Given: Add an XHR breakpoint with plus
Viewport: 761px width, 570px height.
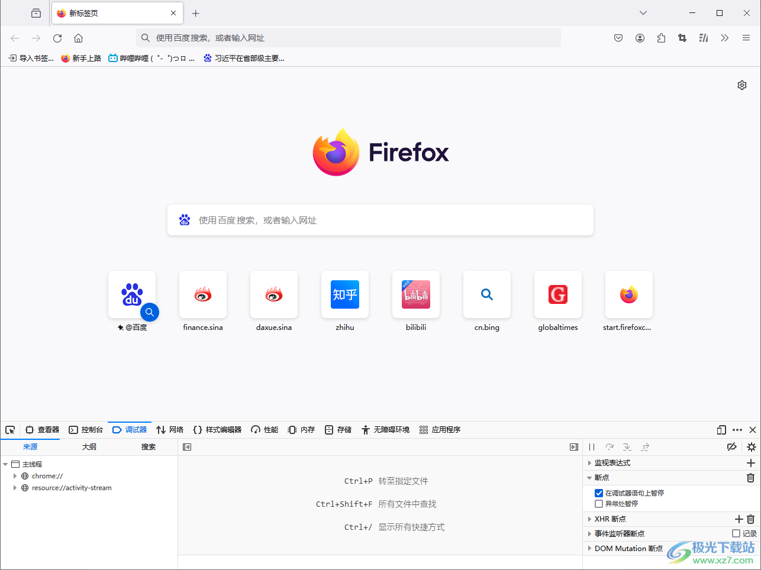Looking at the screenshot, I should pos(739,519).
